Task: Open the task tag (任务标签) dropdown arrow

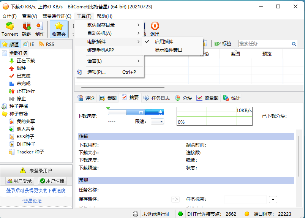Action: click(273, 199)
